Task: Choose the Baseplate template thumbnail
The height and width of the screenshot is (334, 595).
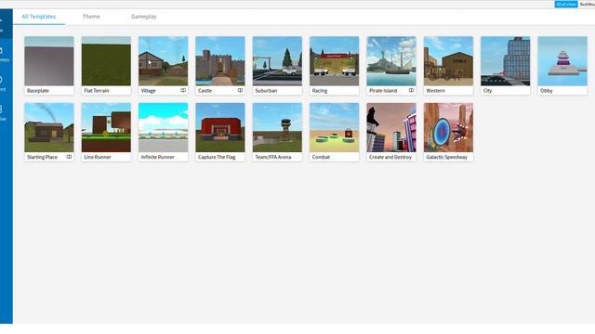Action: tap(49, 61)
